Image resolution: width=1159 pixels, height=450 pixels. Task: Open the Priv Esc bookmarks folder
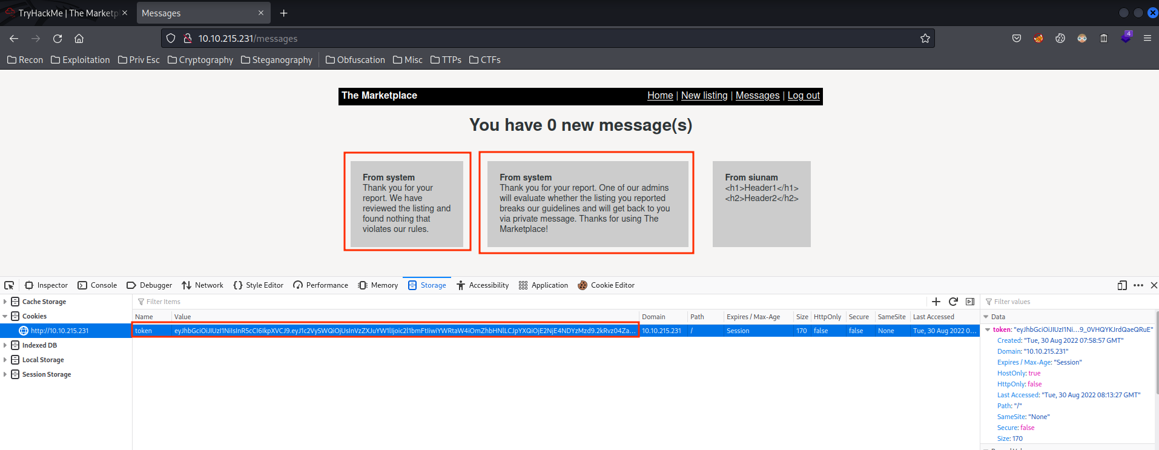point(139,59)
